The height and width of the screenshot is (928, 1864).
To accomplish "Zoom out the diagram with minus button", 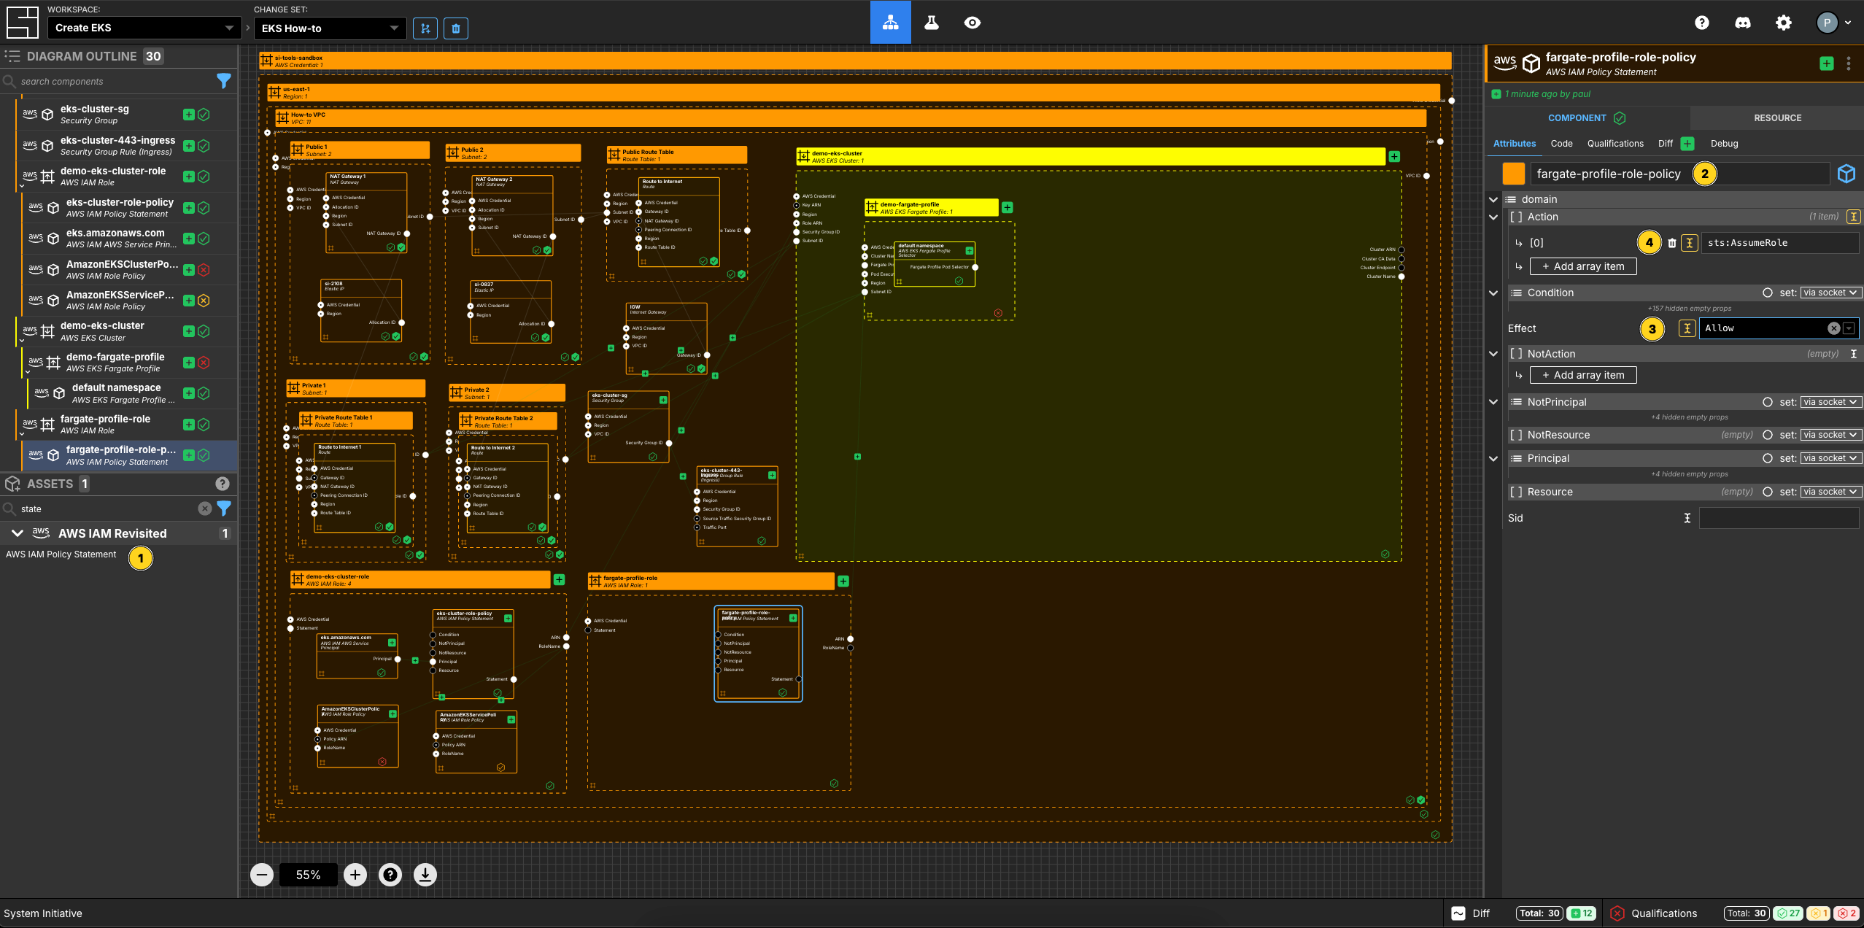I will [x=262, y=874].
